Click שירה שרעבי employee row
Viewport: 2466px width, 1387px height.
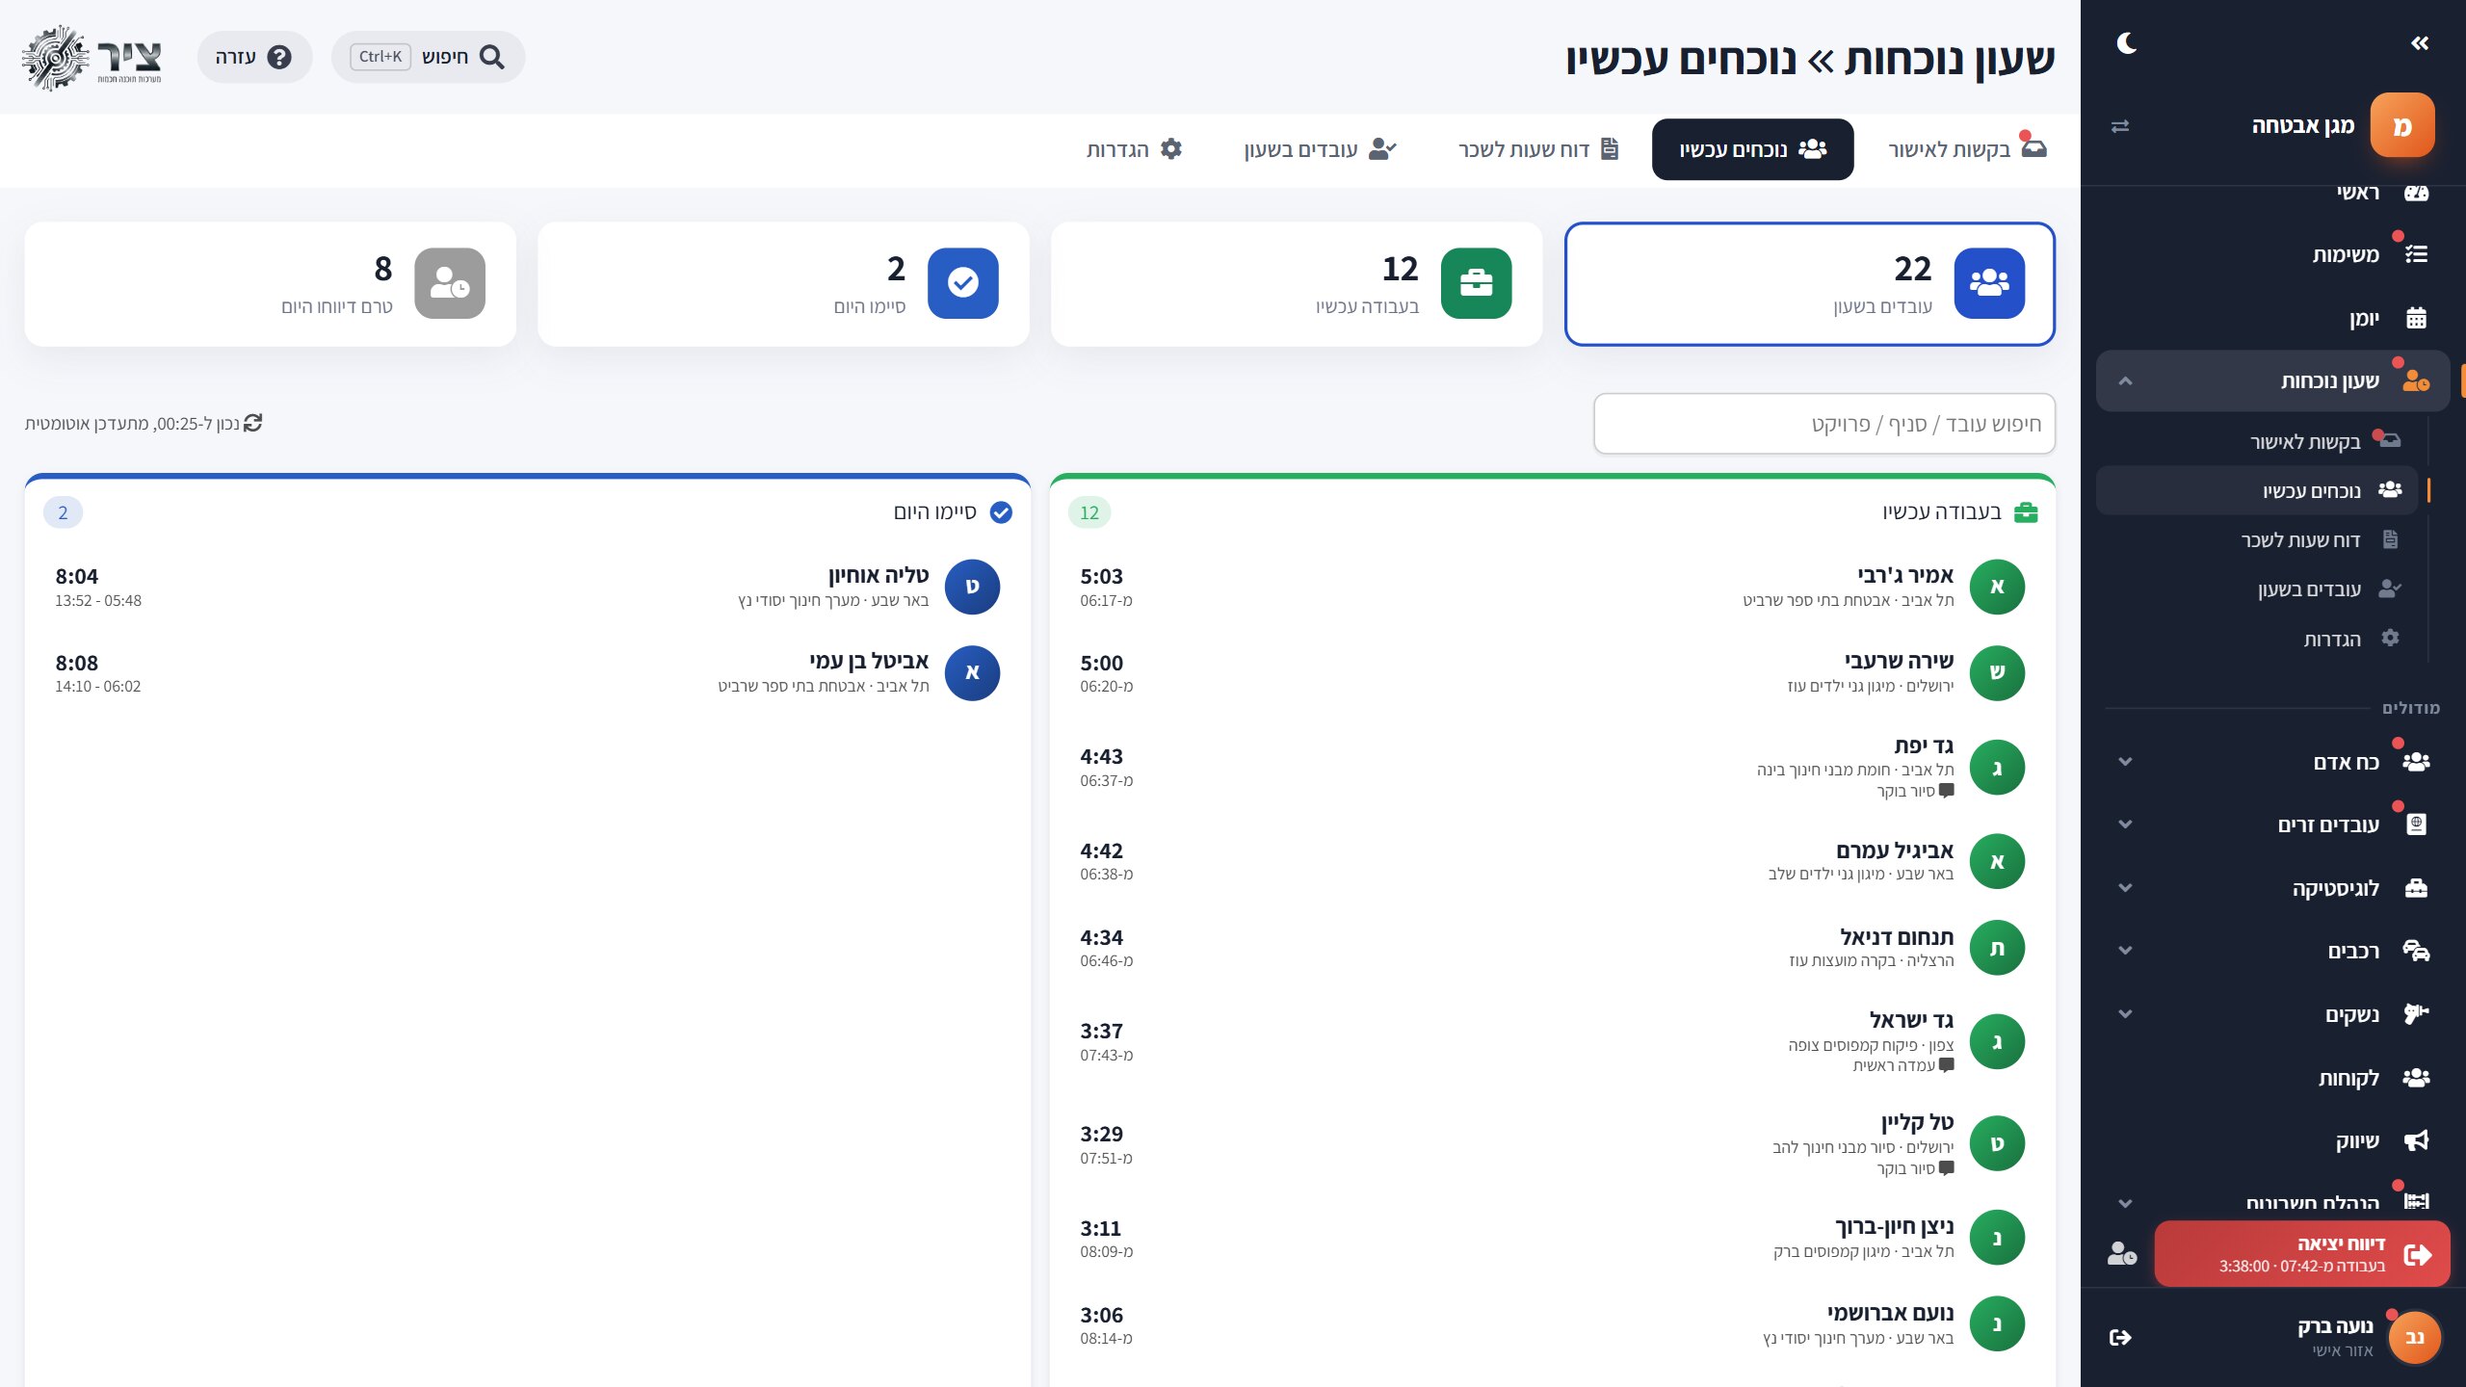[x=1552, y=672]
